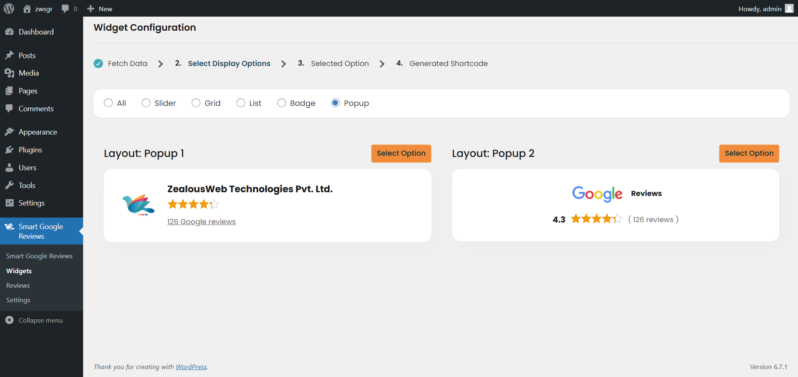Click star rating in Popup 2 card
Screen dimensions: 798x377
point(596,219)
